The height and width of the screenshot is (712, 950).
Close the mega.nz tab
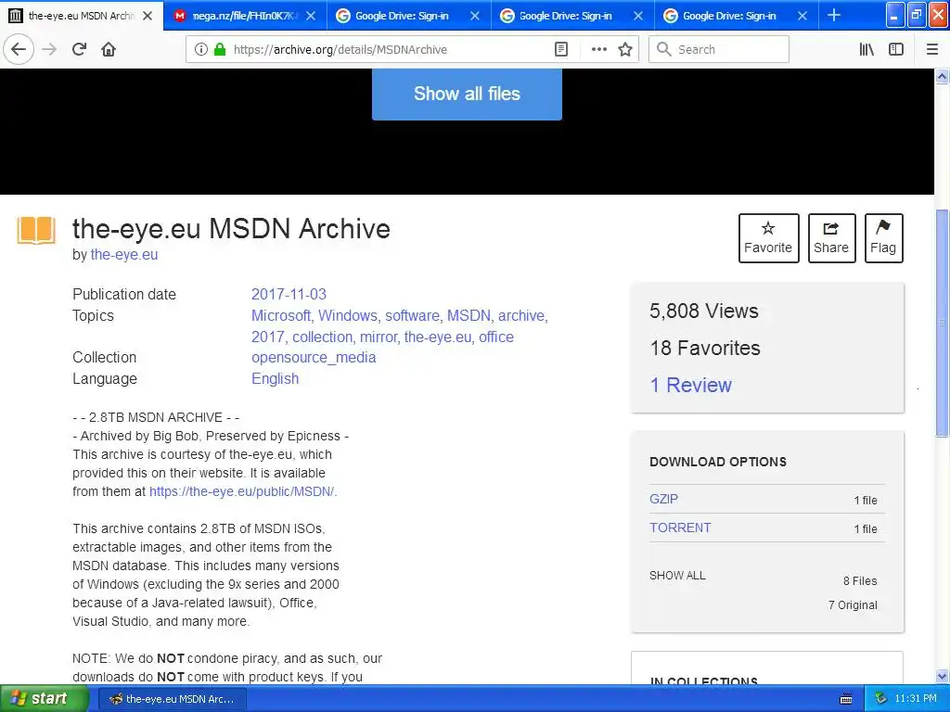click(310, 16)
